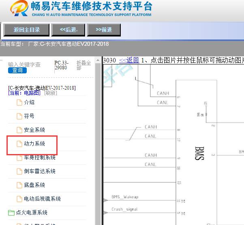
Task: Click the Crash_signal label in the diagram
Action: (x=124, y=209)
